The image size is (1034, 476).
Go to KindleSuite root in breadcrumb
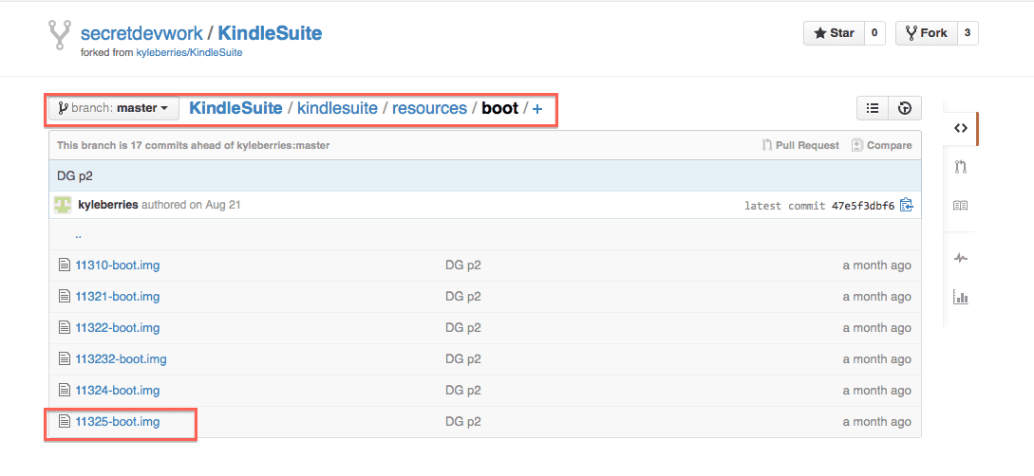[x=236, y=108]
